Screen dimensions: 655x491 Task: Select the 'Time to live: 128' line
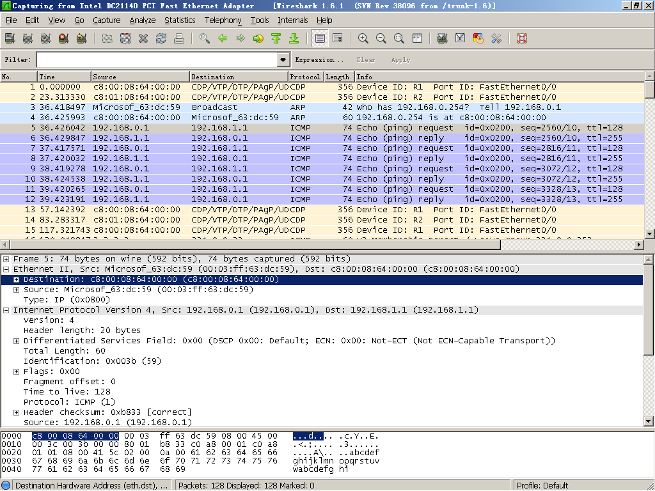pos(67,392)
